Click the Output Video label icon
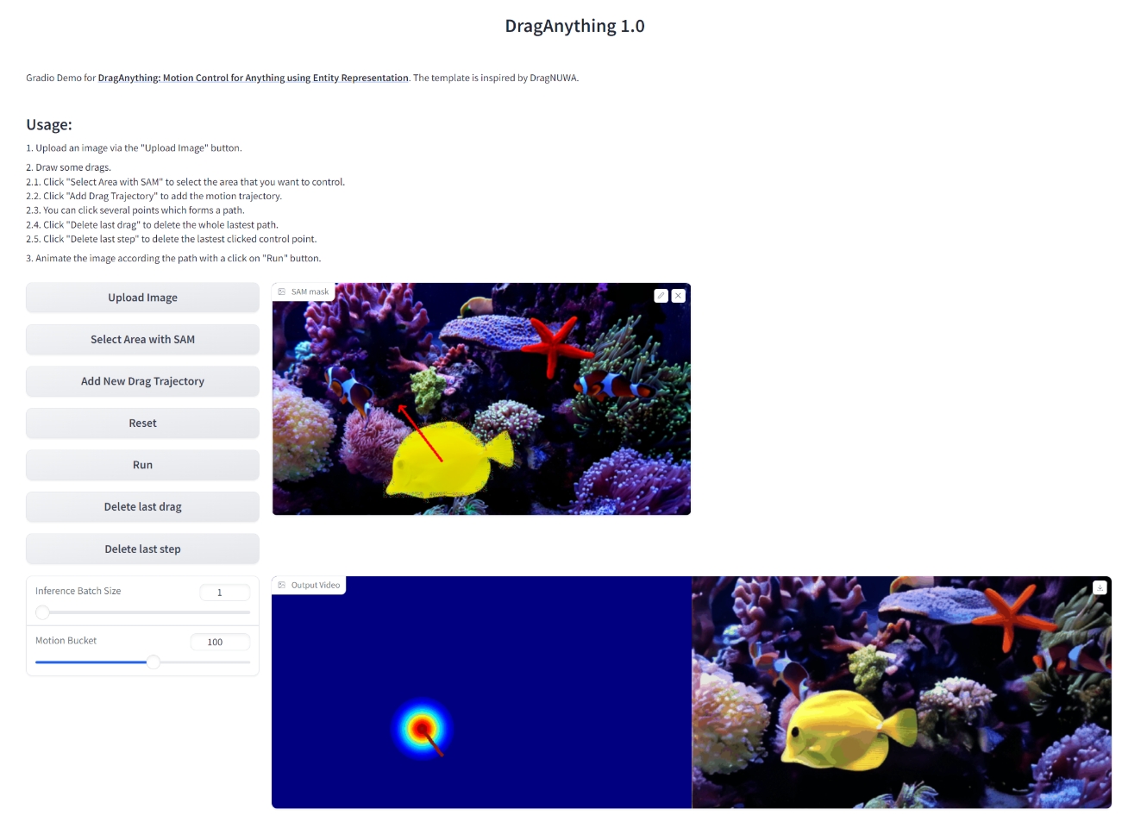Image resolution: width=1147 pixels, height=828 pixels. pyautogui.click(x=282, y=586)
